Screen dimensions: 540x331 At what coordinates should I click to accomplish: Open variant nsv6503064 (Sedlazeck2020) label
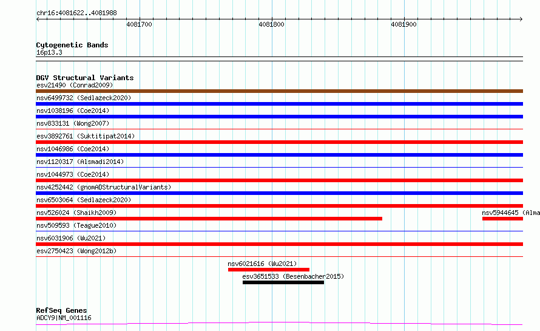84,200
